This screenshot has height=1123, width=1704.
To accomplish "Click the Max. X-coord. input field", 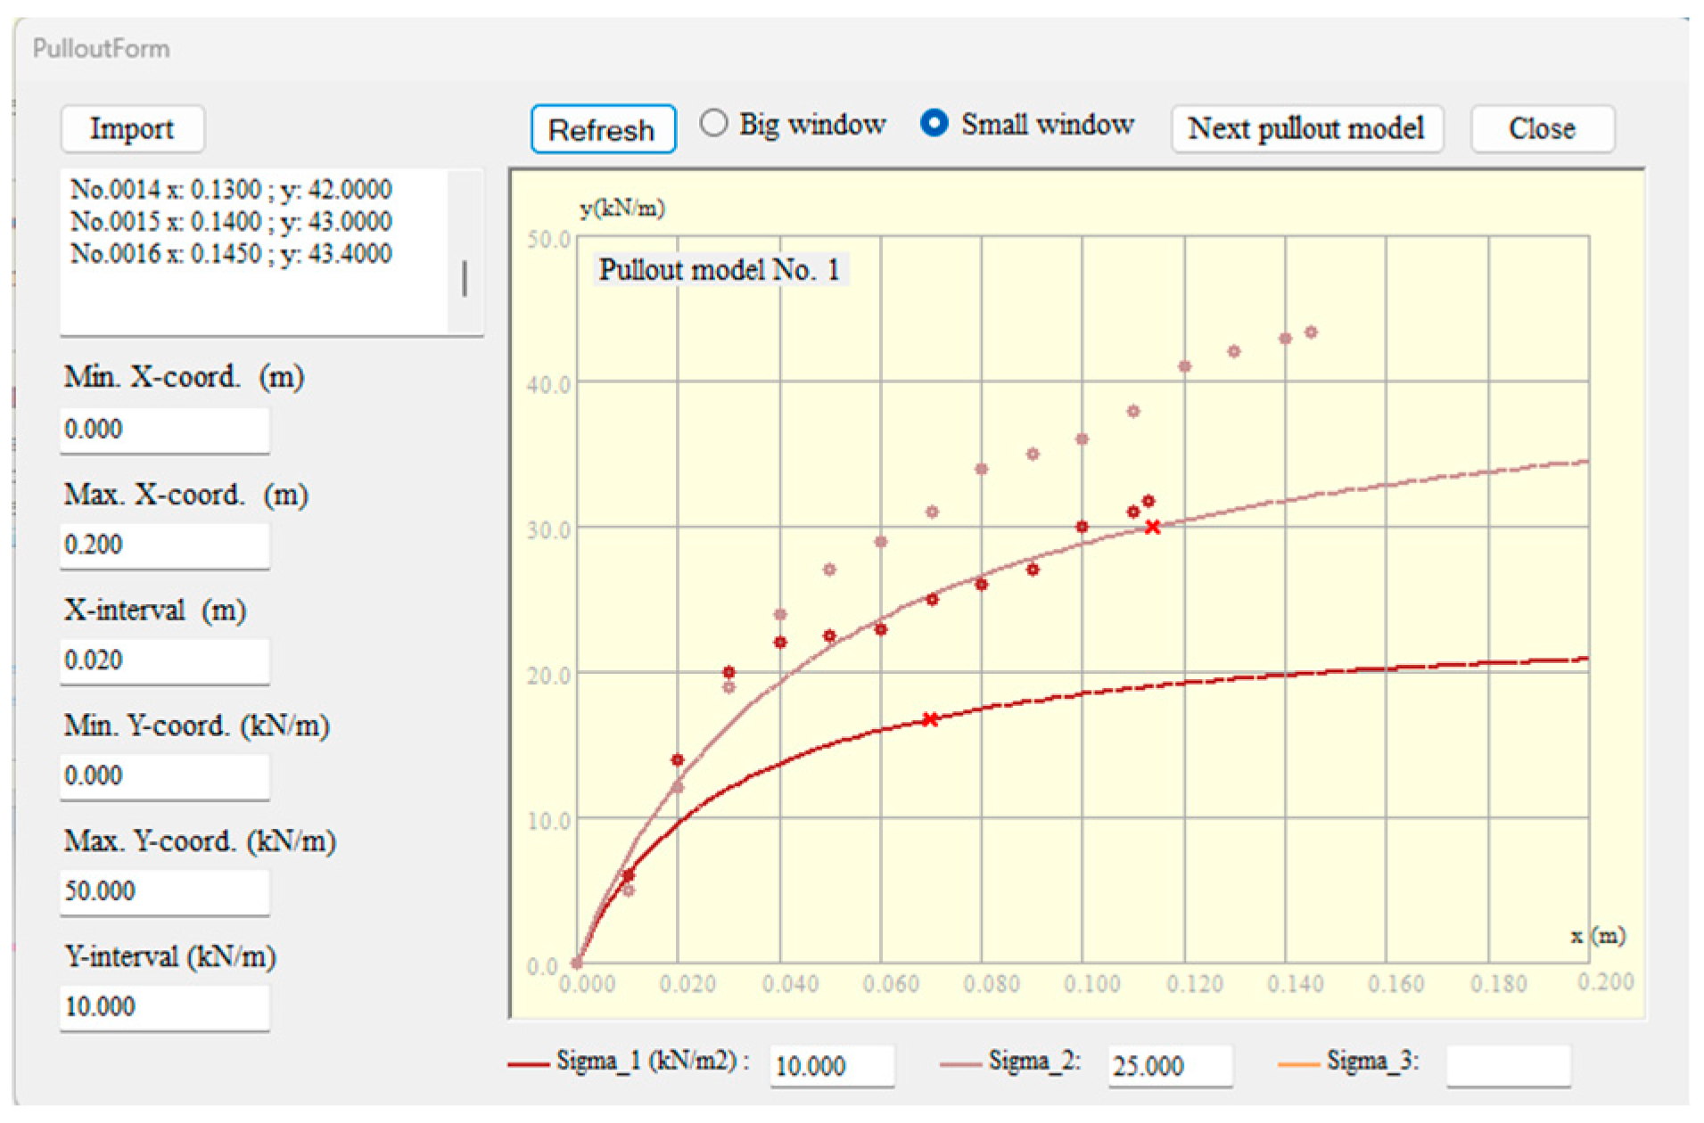I will [x=164, y=545].
